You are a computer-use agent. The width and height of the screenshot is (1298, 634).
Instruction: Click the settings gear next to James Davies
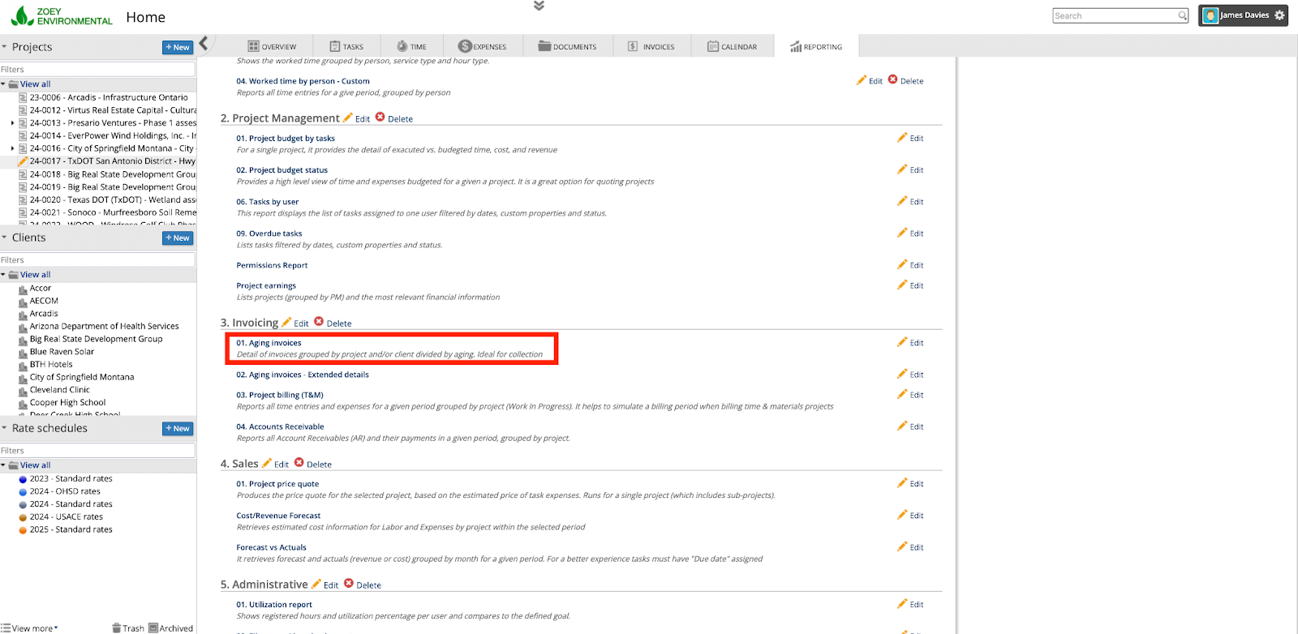pos(1279,15)
